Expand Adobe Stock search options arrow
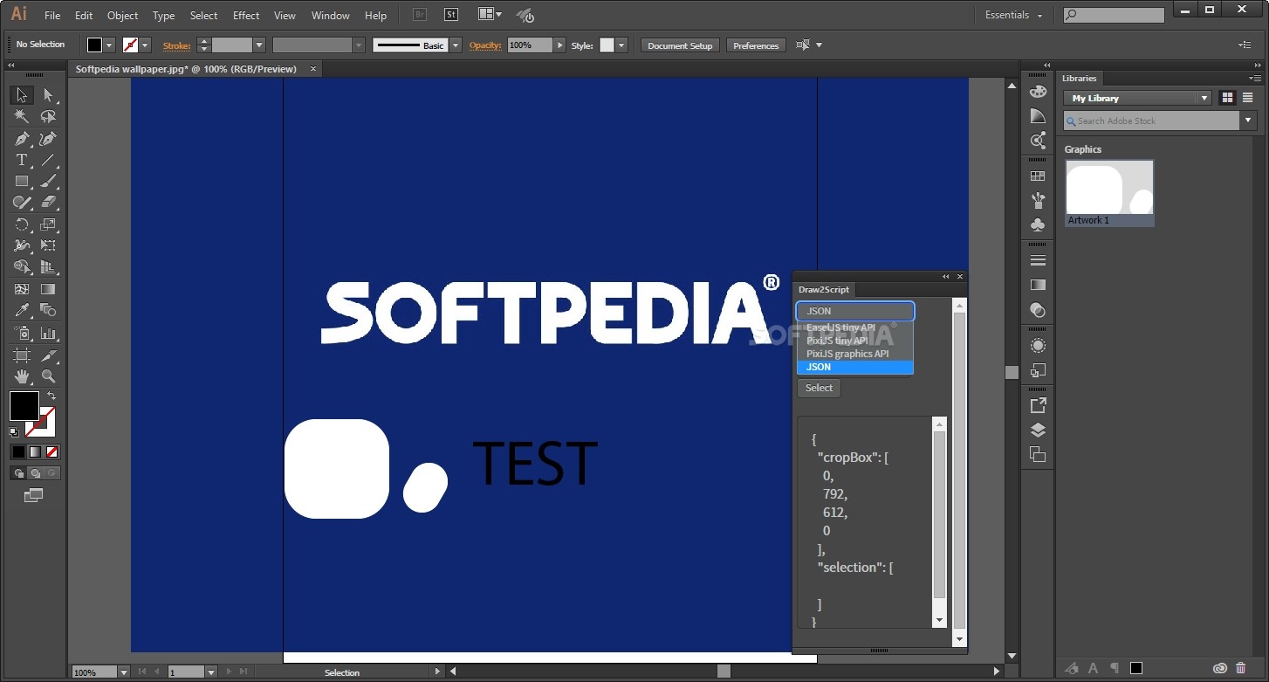The image size is (1269, 682). 1247,121
